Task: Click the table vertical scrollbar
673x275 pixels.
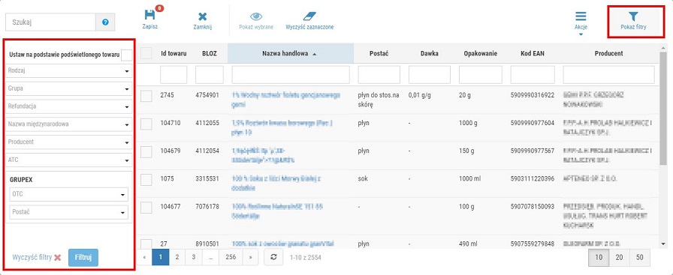Action: (663, 112)
